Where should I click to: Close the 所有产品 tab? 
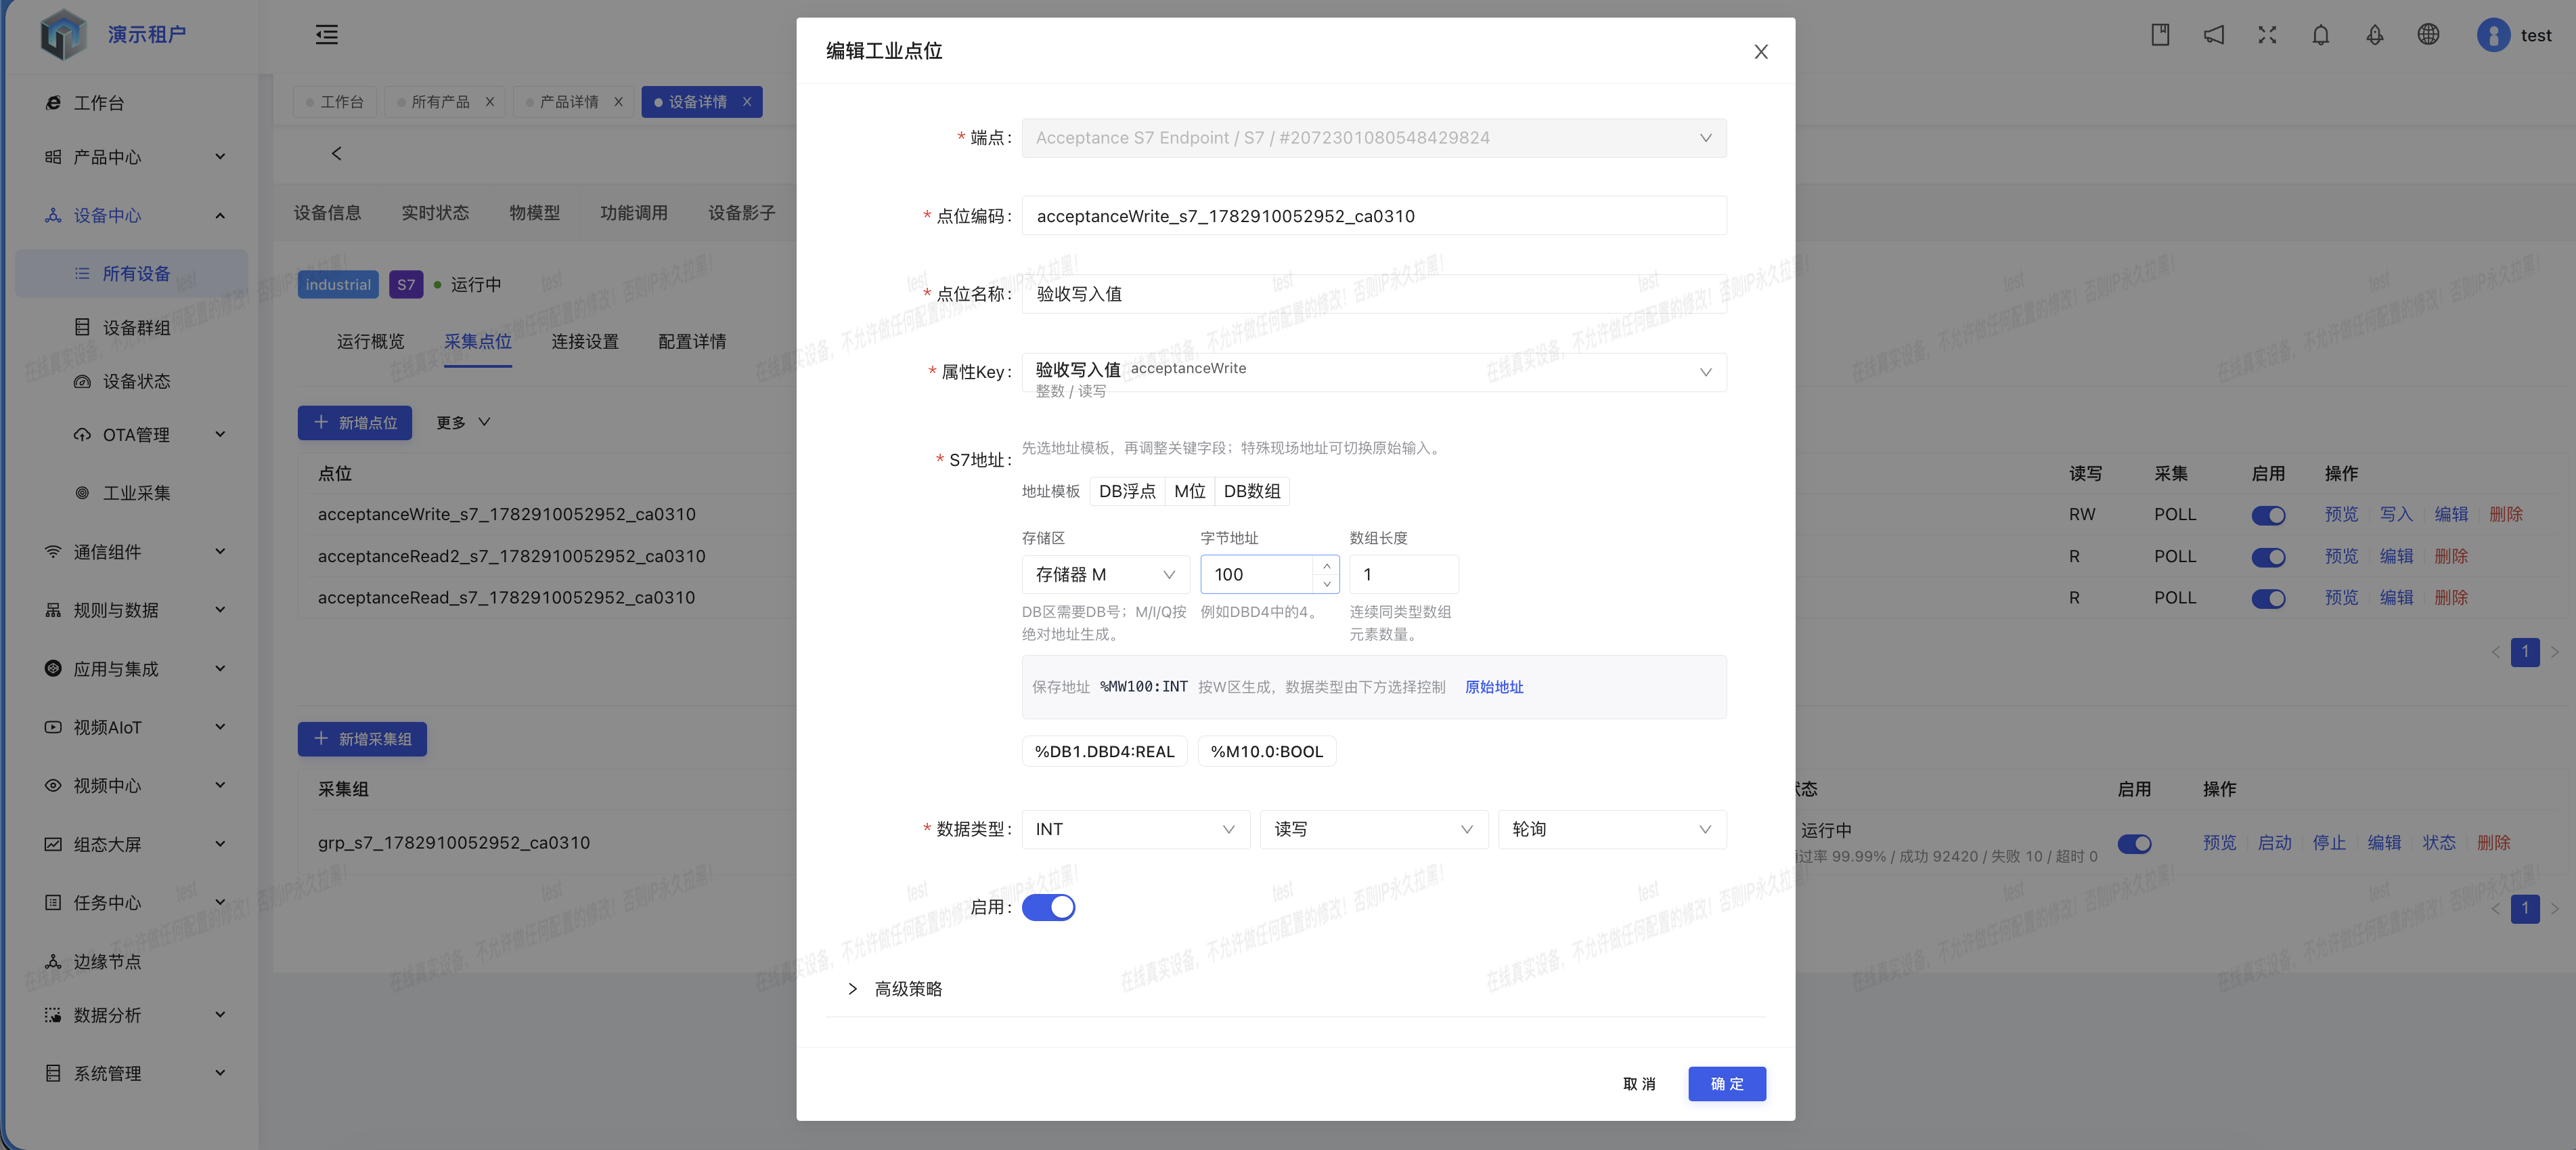point(489,102)
